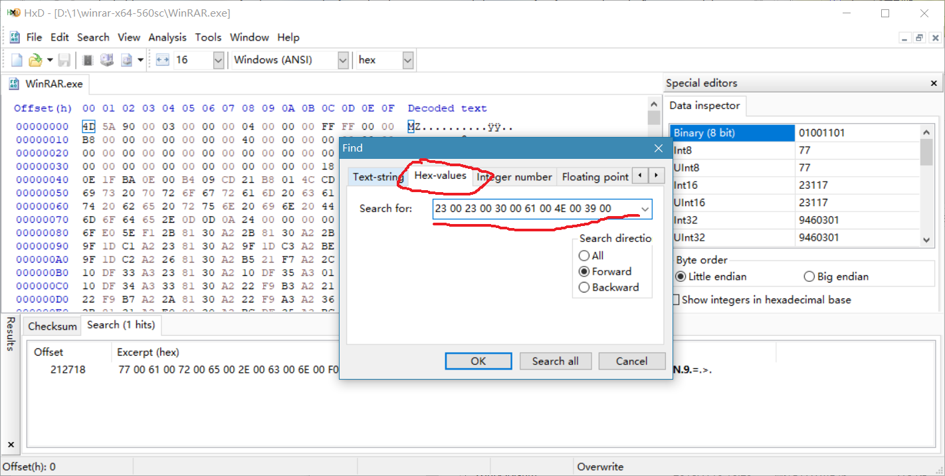Viewport: 945px width, 476px height.
Task: Open the Search menu
Action: (x=93, y=37)
